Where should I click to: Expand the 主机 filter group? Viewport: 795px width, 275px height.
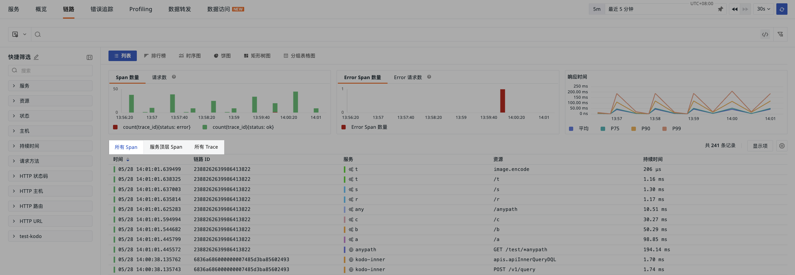pyautogui.click(x=50, y=131)
